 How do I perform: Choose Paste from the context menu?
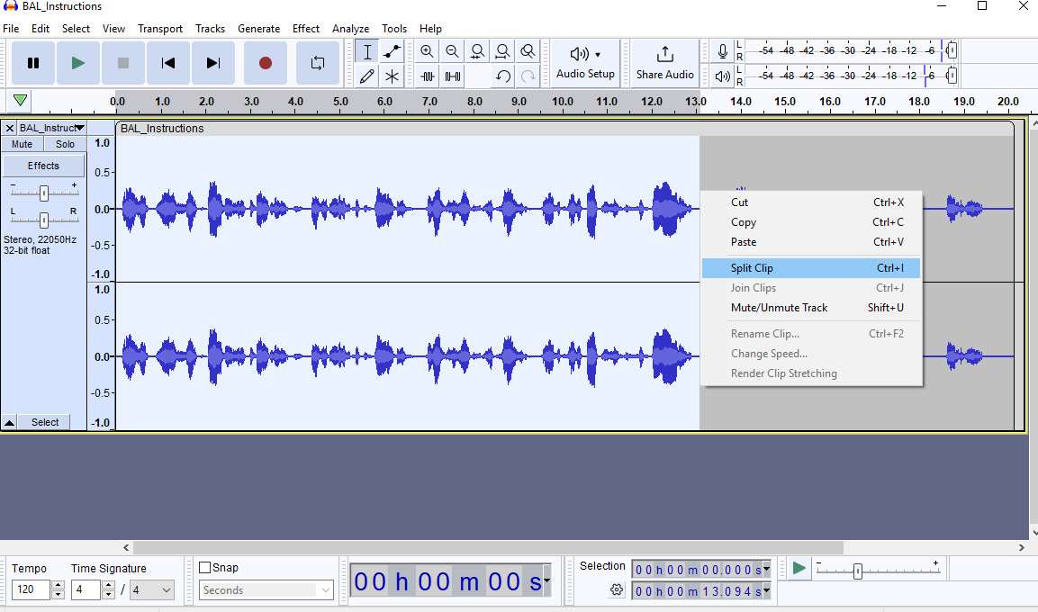pos(811,242)
